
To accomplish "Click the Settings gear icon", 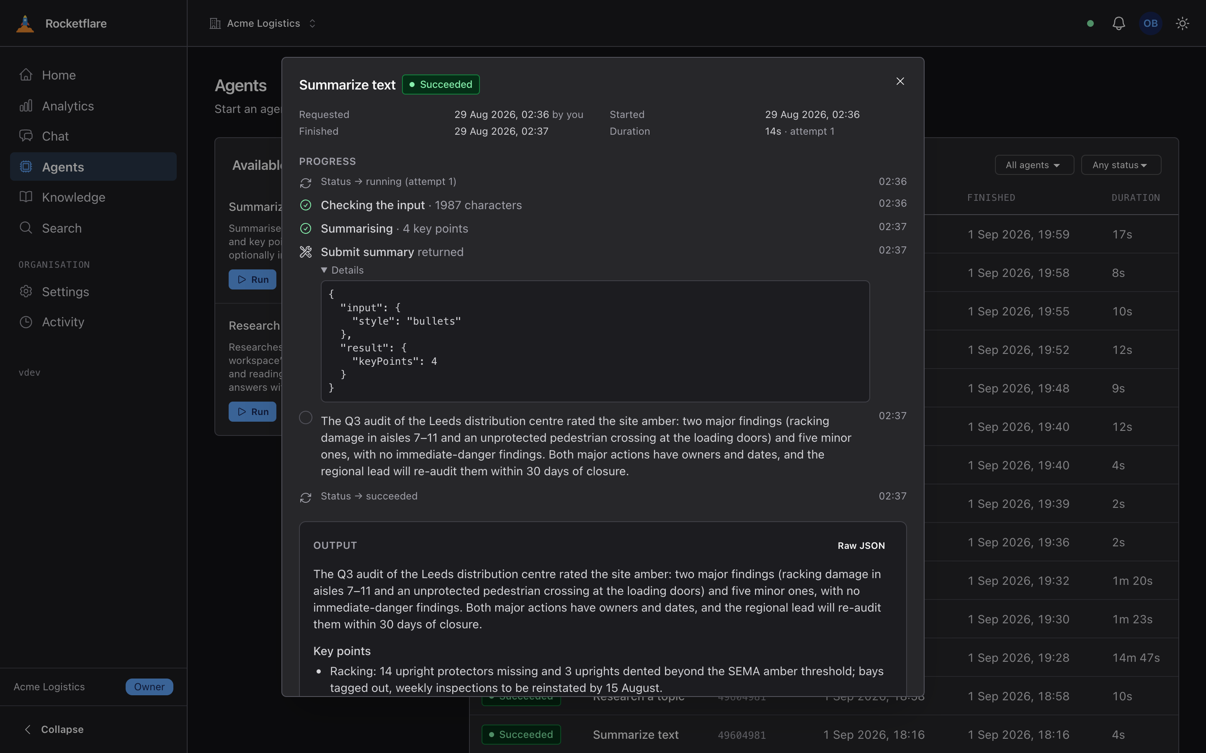I will tap(26, 291).
